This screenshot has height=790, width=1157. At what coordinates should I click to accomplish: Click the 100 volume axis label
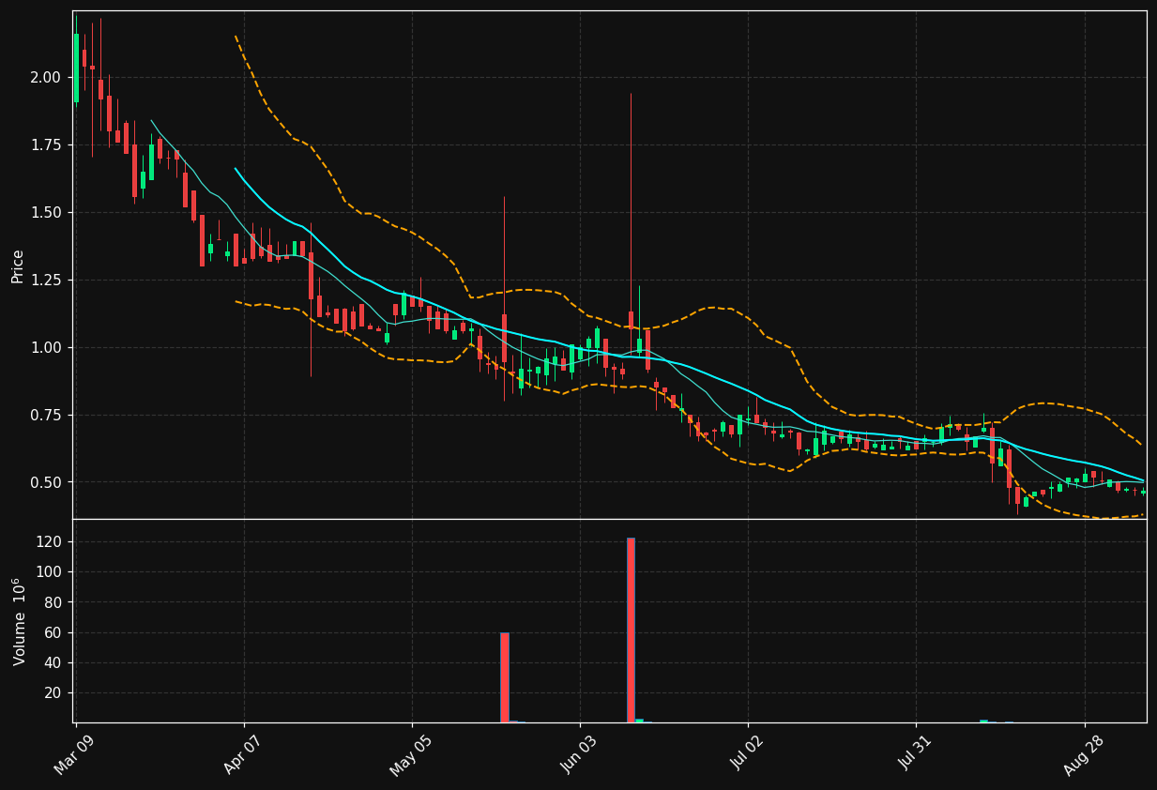(x=50, y=571)
